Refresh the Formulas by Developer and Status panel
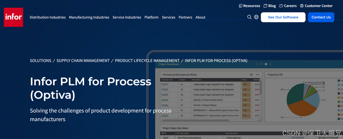This screenshot has width=343, height=139. [x=251, y=74]
